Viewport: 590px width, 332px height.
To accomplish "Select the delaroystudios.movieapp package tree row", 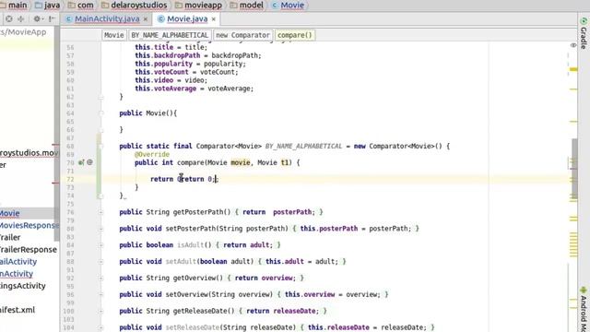I will 29,153.
